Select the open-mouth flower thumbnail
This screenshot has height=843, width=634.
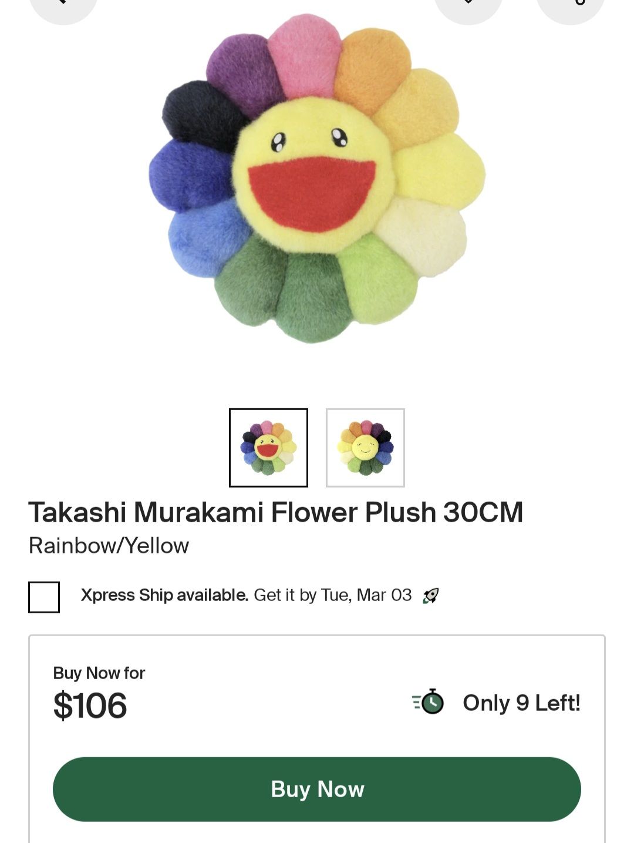coord(268,448)
